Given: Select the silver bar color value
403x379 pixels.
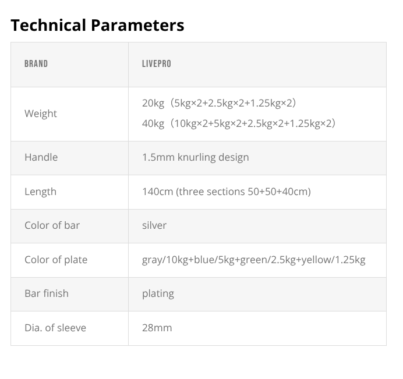Looking at the screenshot, I should [154, 225].
